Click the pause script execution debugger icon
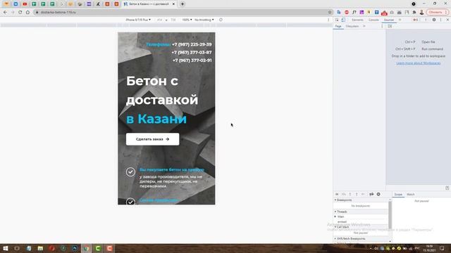 (337, 194)
